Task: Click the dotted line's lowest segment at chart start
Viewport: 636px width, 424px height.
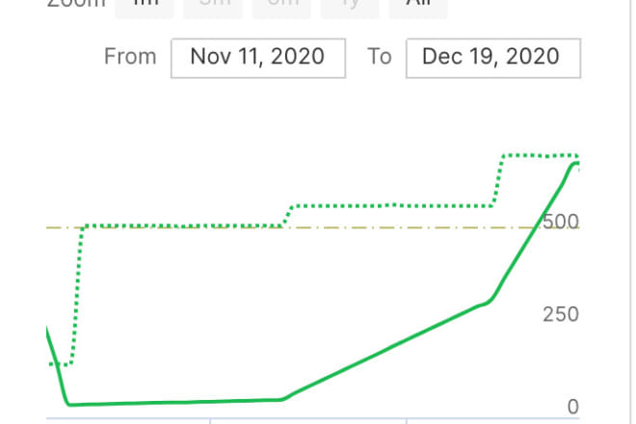Action: tap(60, 364)
